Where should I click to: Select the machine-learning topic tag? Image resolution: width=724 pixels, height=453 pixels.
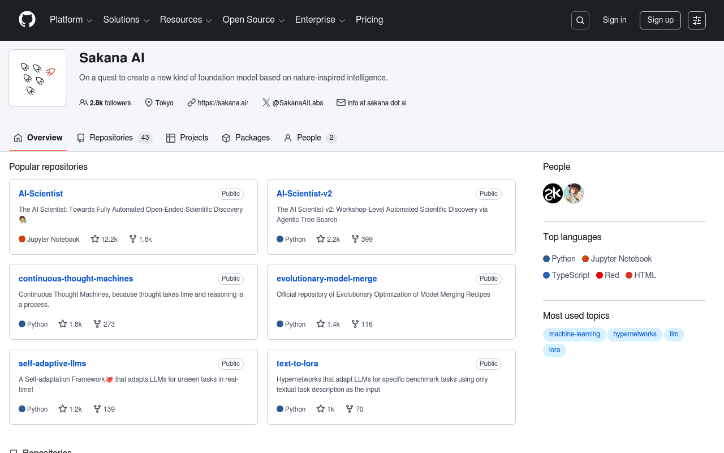574,334
